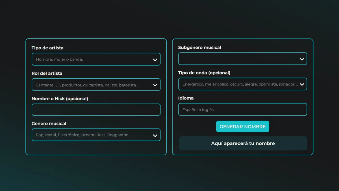
Task: Open the "Tipo de artista" selector
Action: tap(96, 59)
